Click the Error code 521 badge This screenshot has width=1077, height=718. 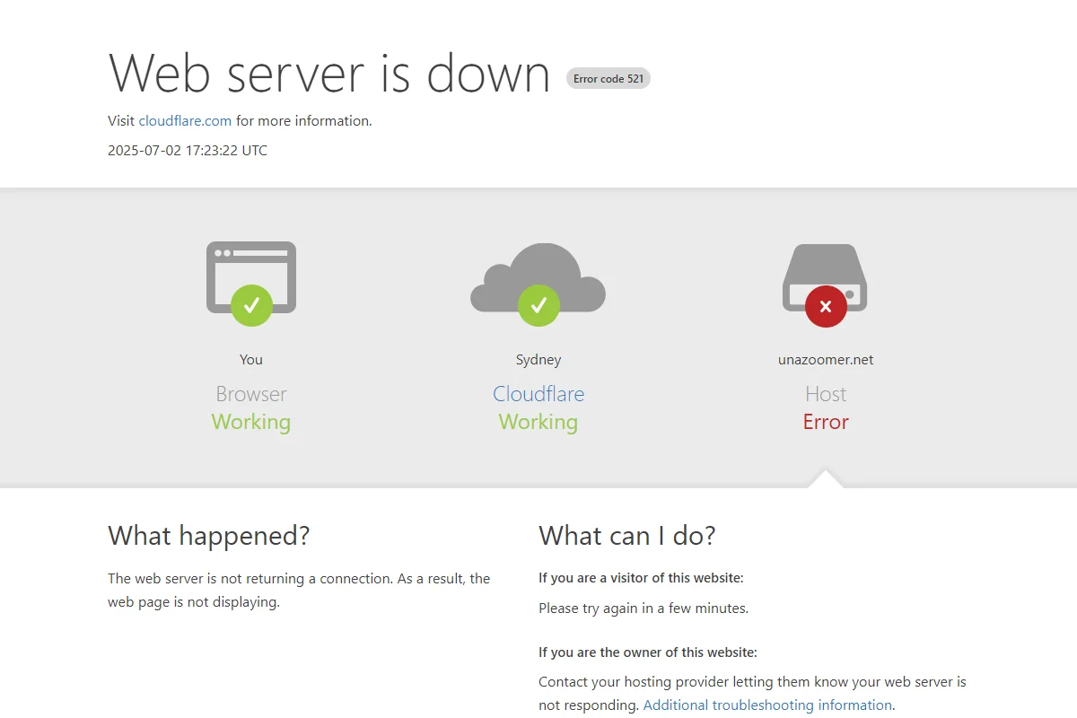click(x=609, y=79)
